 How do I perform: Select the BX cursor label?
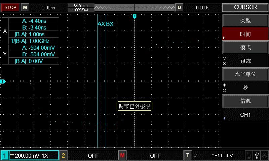pos(110,24)
